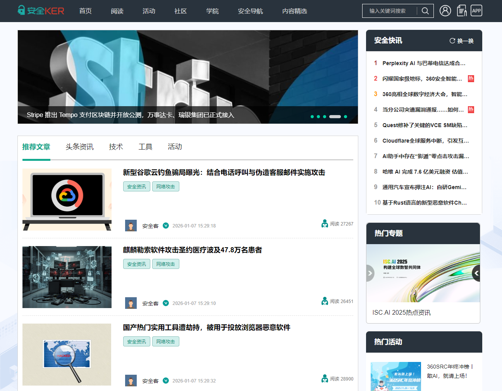Select the first carousel indicator dot
The image size is (502, 391).
click(312, 117)
